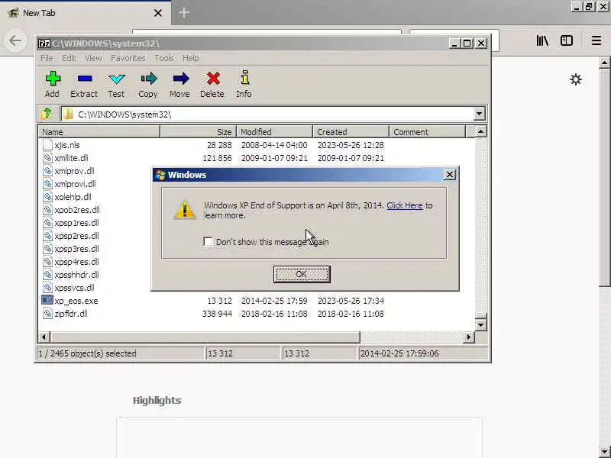Open the View menu
This screenshot has height=458, width=611.
(93, 58)
